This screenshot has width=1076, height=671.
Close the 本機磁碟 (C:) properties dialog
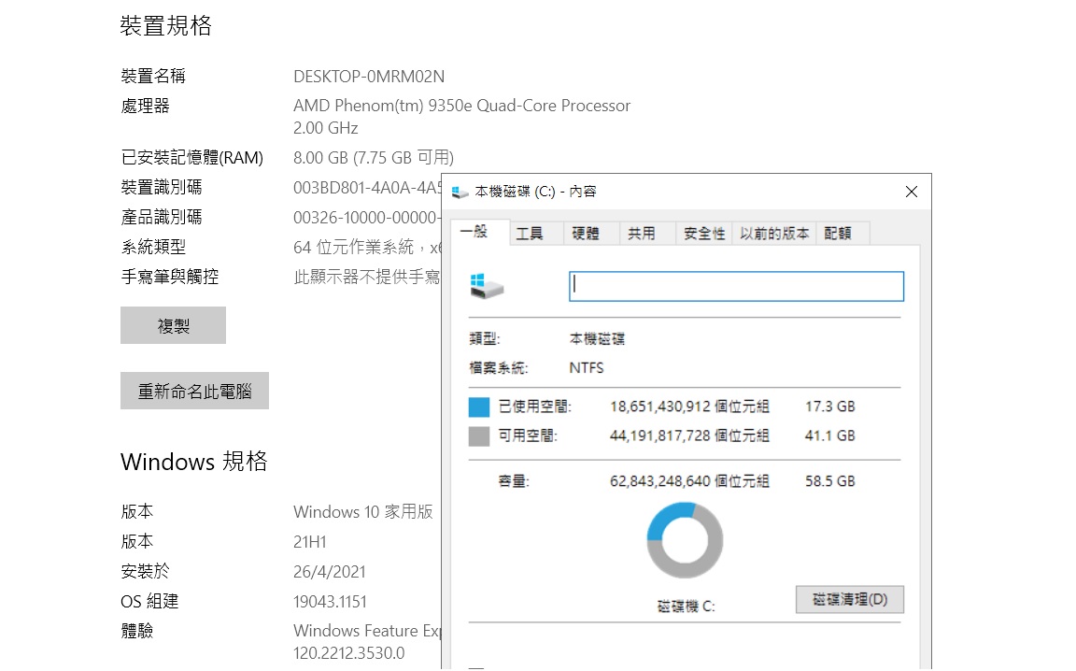coord(912,192)
